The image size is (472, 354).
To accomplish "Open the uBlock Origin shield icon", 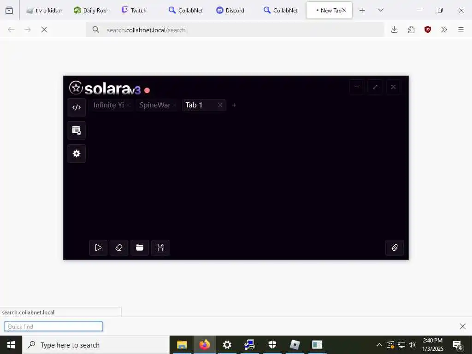I will click(x=427, y=29).
